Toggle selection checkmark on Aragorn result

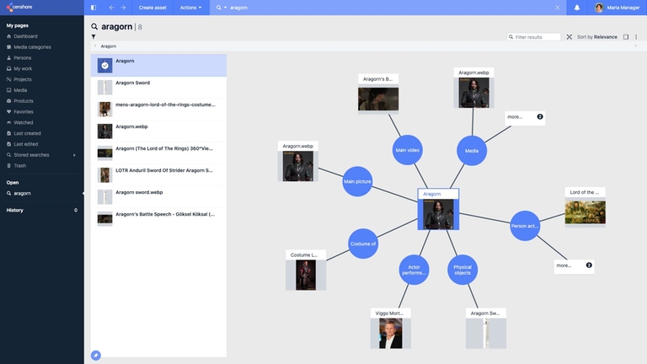[104, 65]
